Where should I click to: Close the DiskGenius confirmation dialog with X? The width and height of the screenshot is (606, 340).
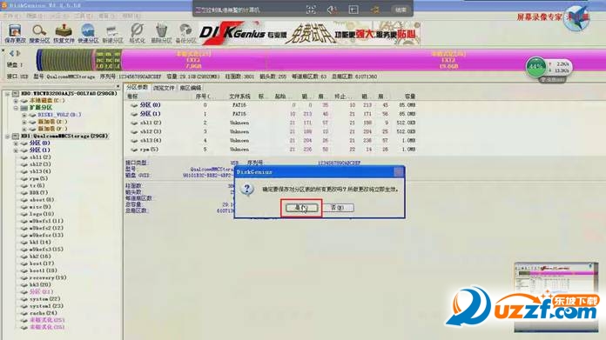(399, 172)
